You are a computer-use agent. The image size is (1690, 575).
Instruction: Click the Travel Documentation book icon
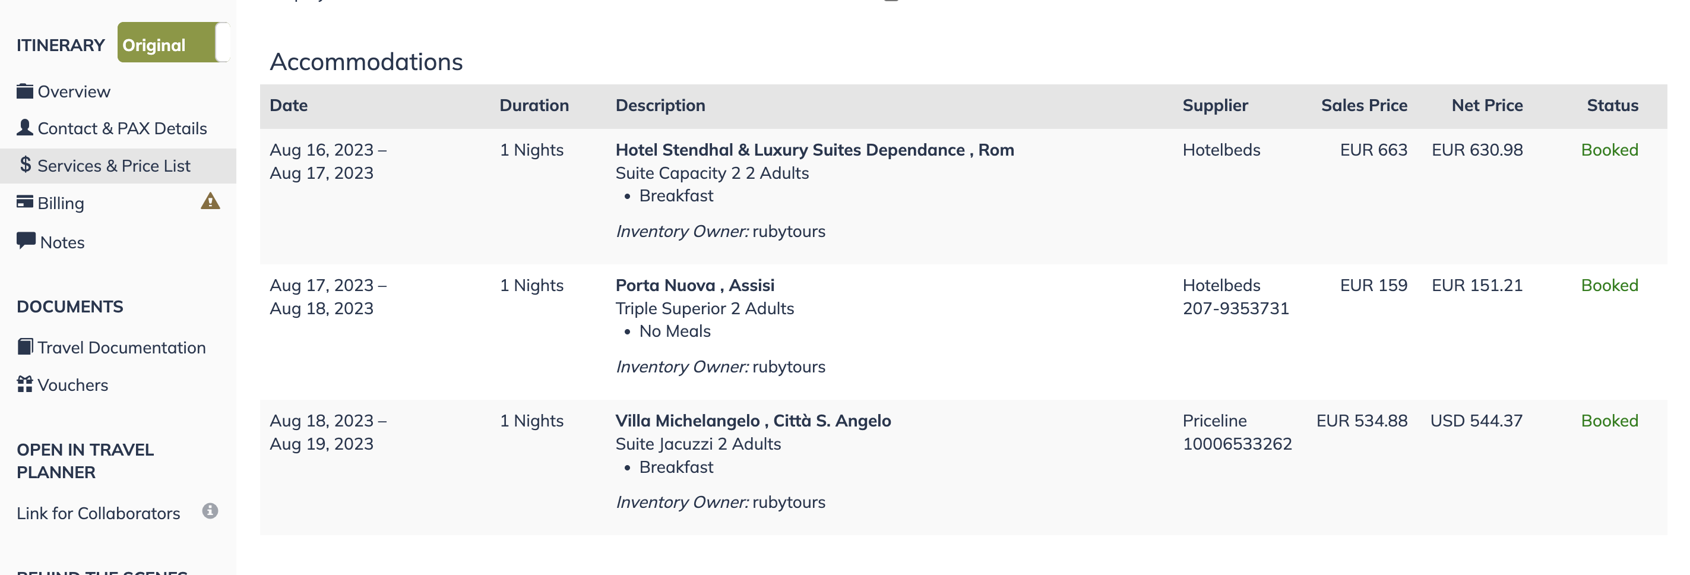pos(25,346)
